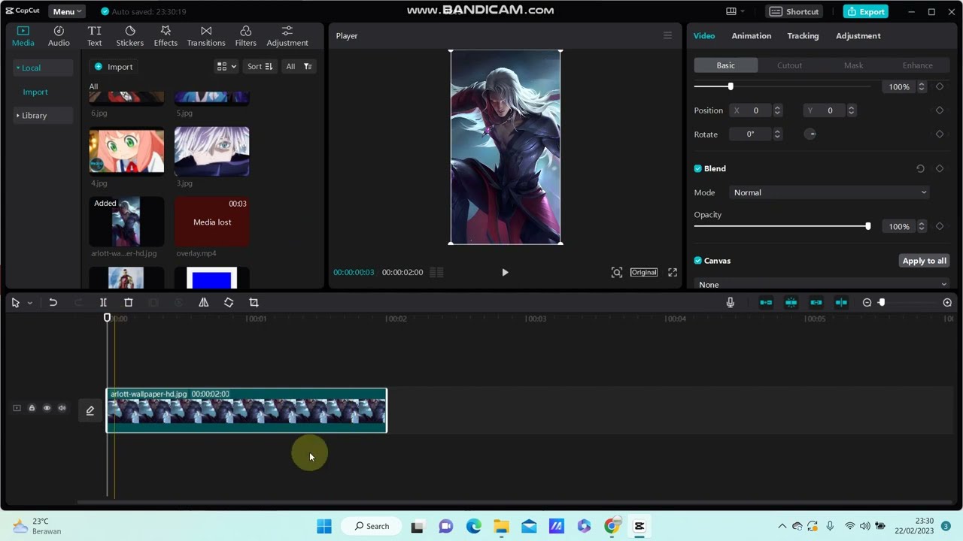Switch to the Animation tab
The width and height of the screenshot is (963, 541).
tap(751, 35)
